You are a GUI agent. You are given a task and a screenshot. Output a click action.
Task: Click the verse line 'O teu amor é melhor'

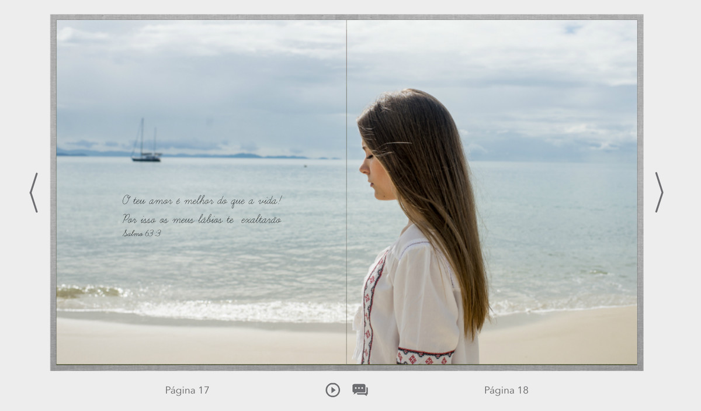[x=202, y=201]
